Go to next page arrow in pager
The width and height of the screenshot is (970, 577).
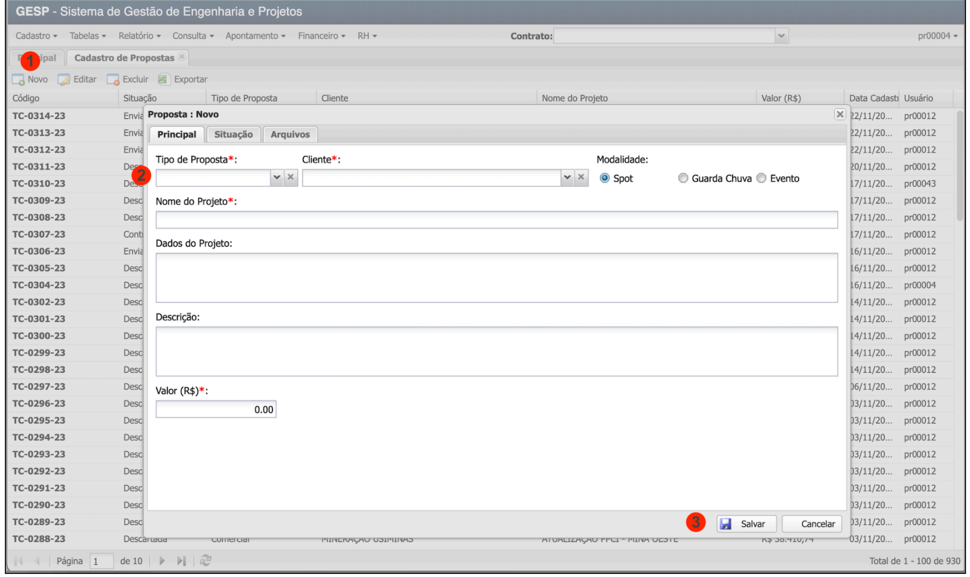[162, 561]
